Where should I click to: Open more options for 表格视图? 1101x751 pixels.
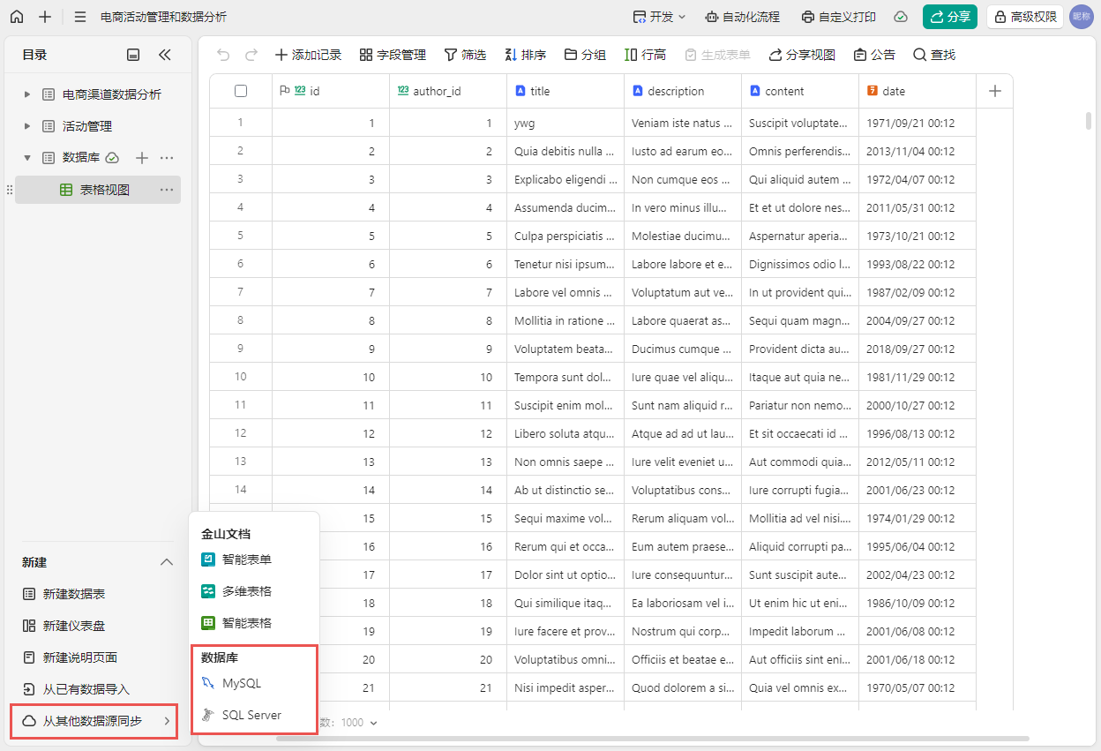pyautogui.click(x=167, y=190)
